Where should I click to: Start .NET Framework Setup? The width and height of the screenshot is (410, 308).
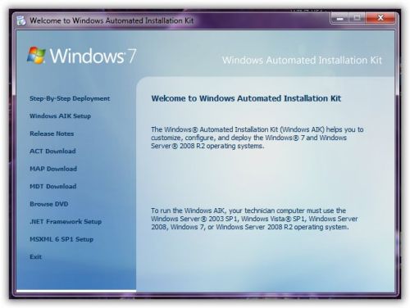[x=66, y=221]
